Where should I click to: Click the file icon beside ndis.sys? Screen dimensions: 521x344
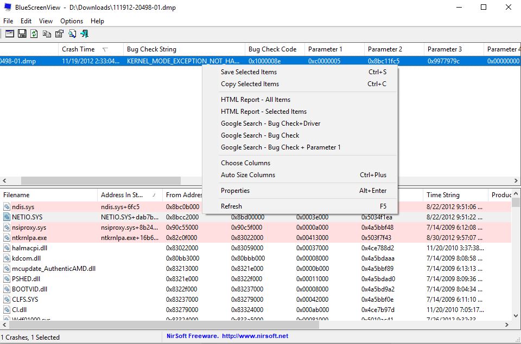point(7,206)
